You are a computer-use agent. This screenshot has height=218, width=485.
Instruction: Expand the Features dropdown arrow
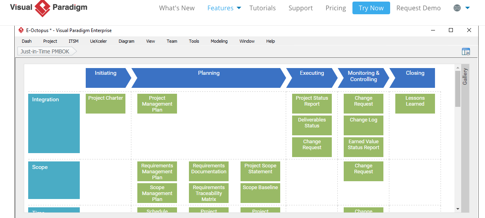tap(239, 8)
